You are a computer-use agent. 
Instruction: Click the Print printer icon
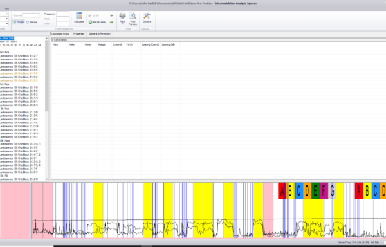(x=122, y=15)
